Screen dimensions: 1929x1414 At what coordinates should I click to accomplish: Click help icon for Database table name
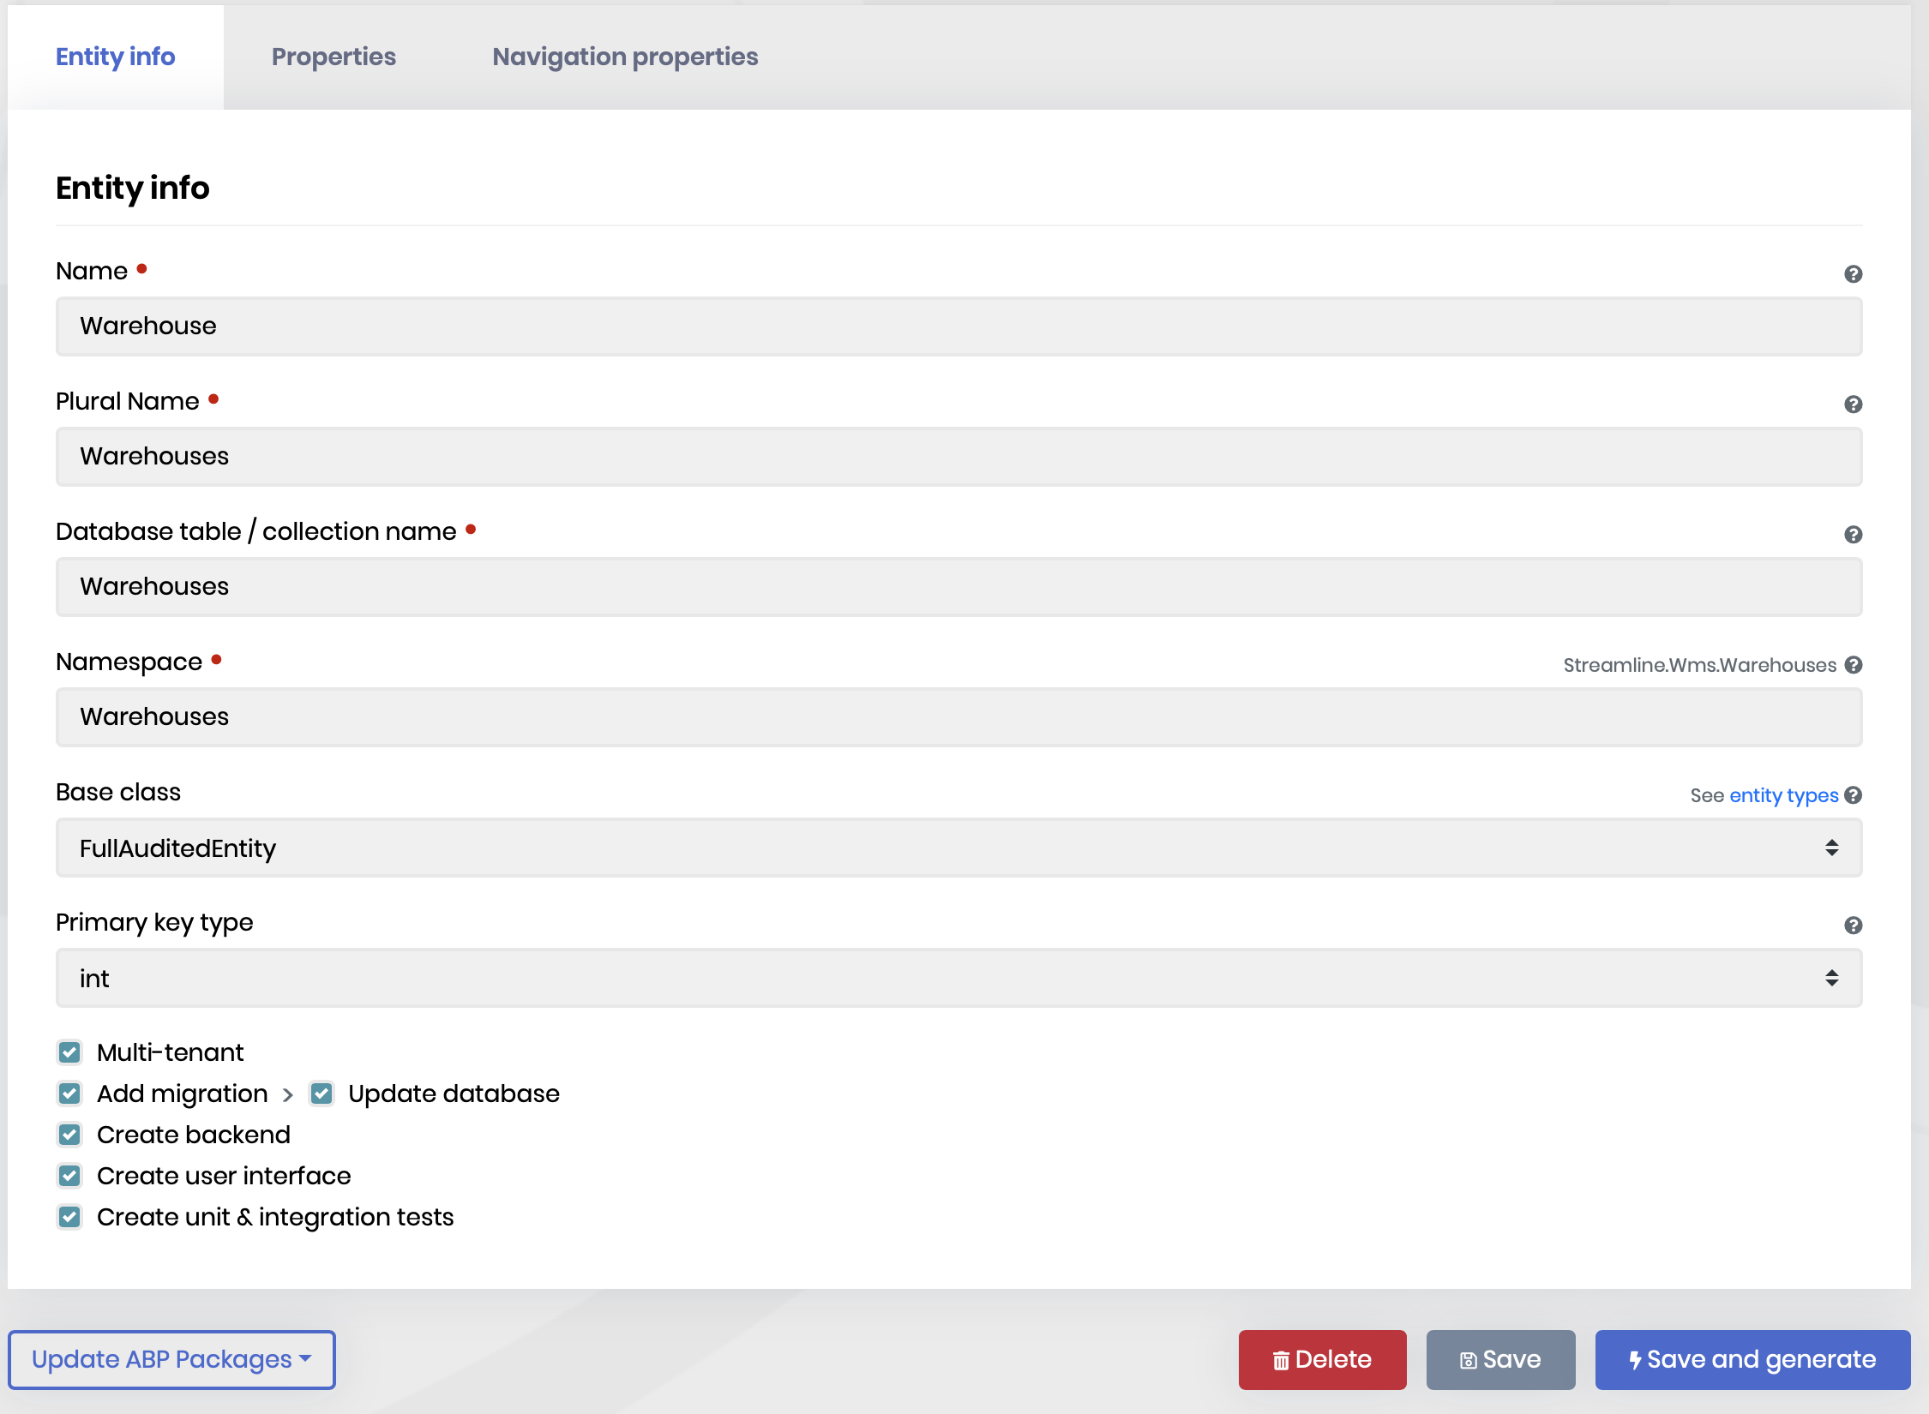(x=1853, y=535)
